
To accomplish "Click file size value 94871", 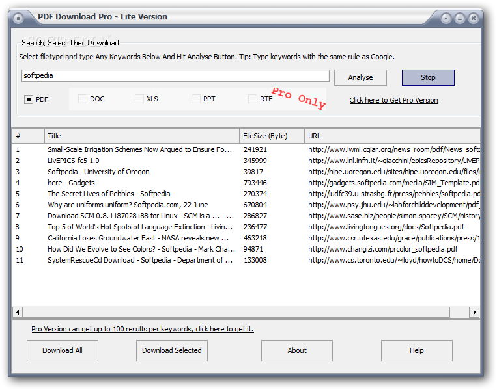I will point(253,249).
